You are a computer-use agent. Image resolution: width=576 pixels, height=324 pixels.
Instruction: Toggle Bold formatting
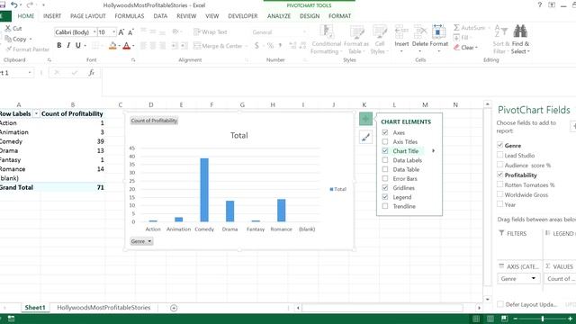coord(59,46)
